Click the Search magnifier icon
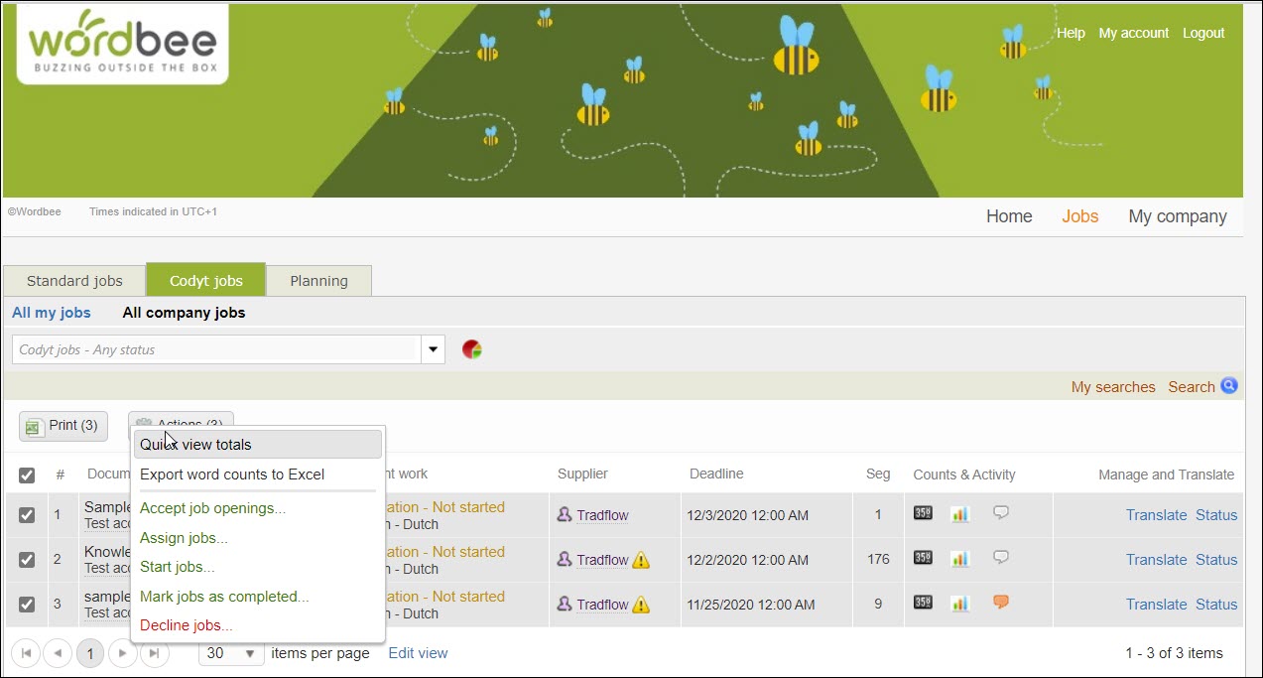The height and width of the screenshot is (678, 1263). 1229,386
